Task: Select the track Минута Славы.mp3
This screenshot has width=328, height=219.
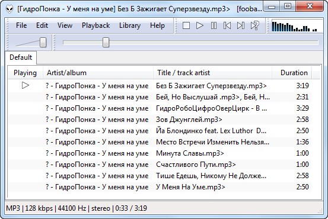Action: 160,153
